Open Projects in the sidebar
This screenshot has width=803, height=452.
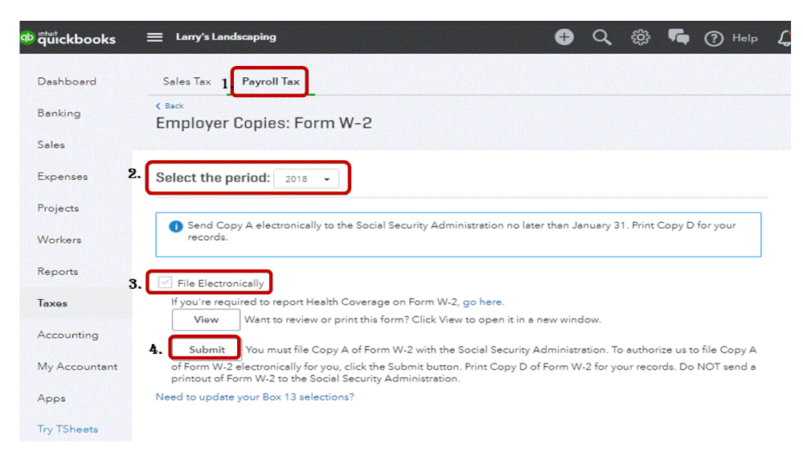[58, 208]
